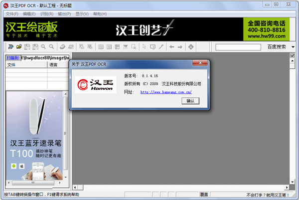Viewport: 299px width, 200px height.
Task: Click the main horizontal scrollbar left arrow
Action: 75,188
